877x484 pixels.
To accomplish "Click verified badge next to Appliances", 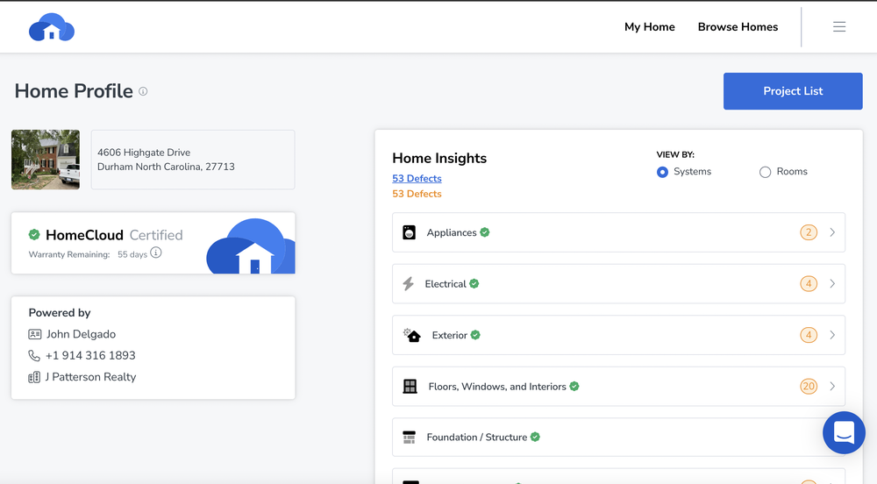I will click(485, 232).
